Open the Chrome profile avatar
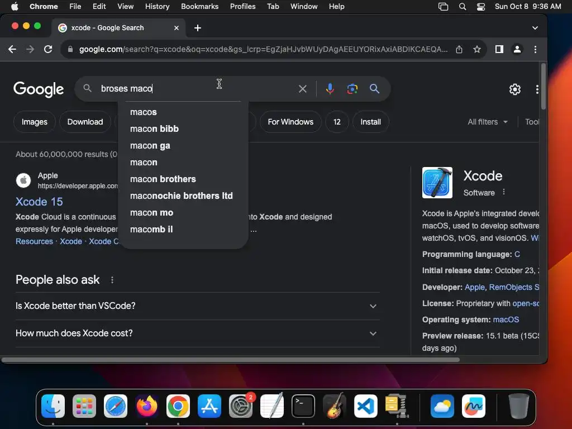Screen dimensions: 572x429 [x=517, y=49]
